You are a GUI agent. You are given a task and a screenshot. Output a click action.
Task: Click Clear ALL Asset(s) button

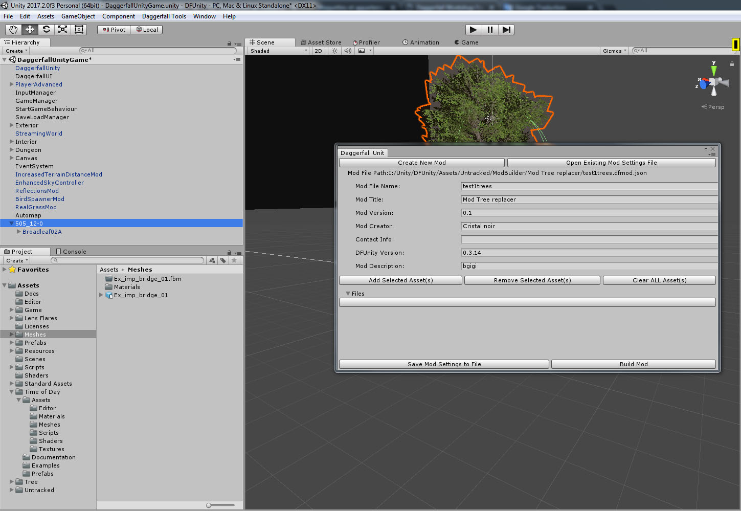(x=659, y=280)
